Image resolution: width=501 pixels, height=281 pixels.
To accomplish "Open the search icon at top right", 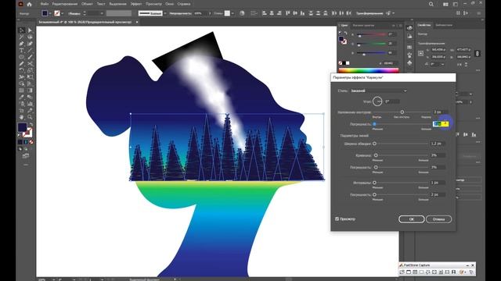I will point(431,4).
